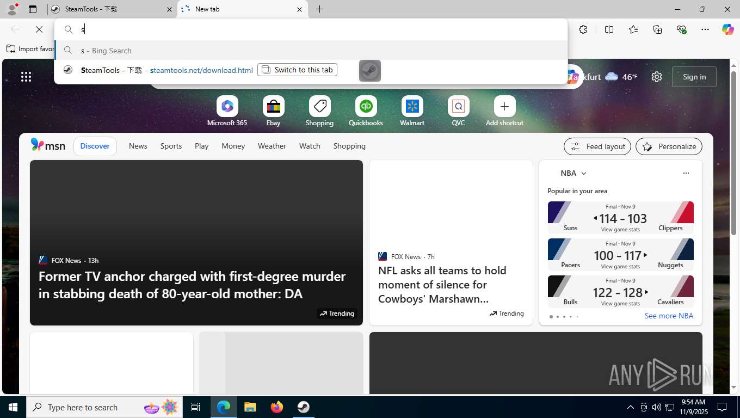Open QVC shortcut tile
The width and height of the screenshot is (740, 418).
[x=458, y=112]
